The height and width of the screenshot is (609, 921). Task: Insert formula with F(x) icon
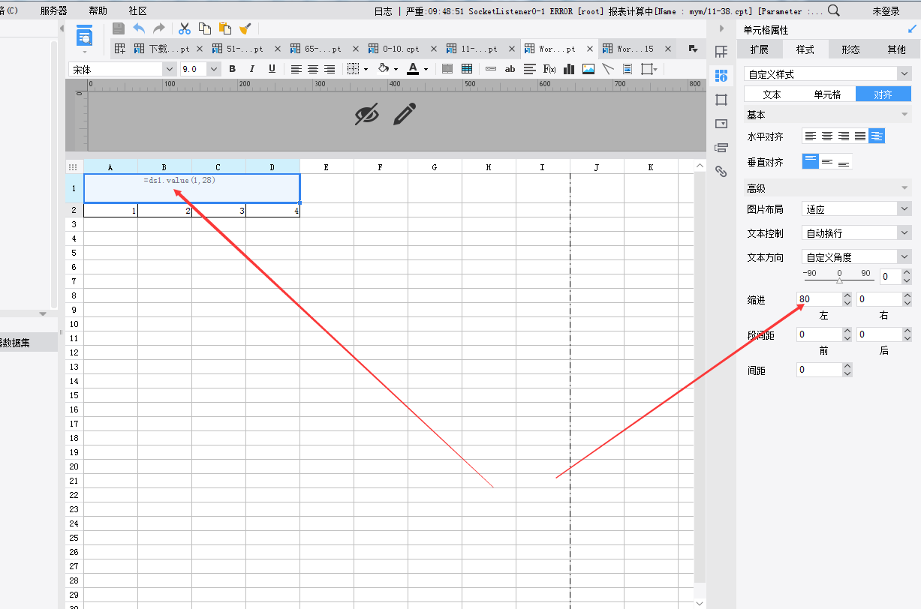pos(549,69)
